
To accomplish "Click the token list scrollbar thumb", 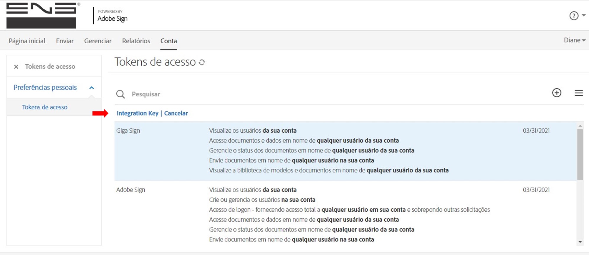I will [x=580, y=154].
